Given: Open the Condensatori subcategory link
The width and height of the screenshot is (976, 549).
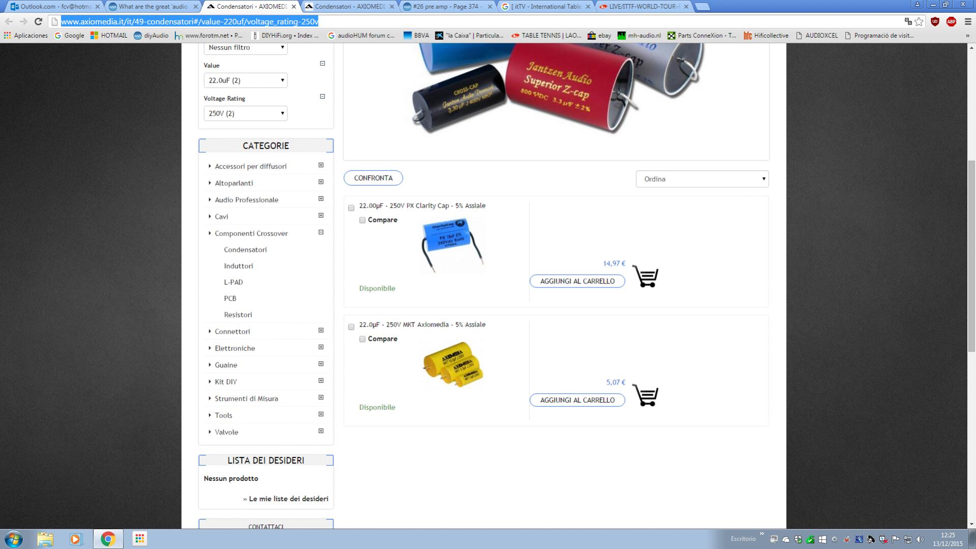Looking at the screenshot, I should pos(245,250).
